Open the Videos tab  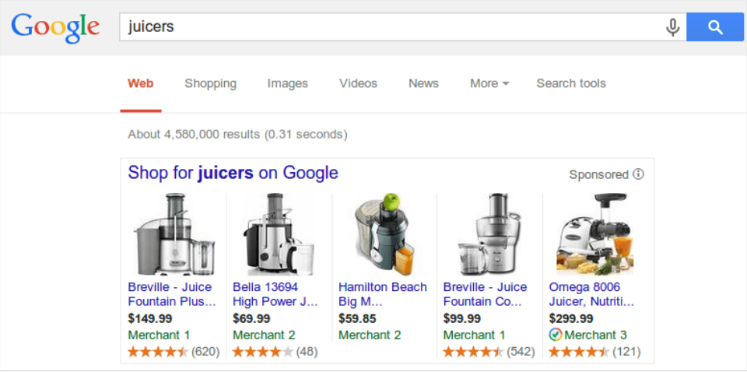[x=358, y=83]
